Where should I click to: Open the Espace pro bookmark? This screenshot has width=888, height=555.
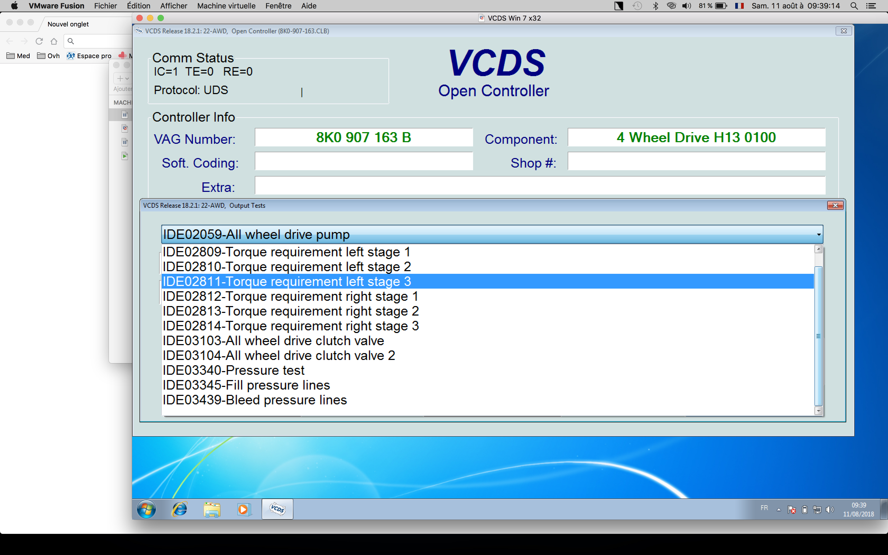tap(89, 56)
